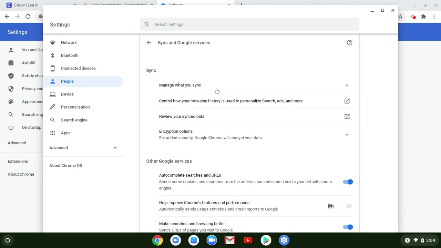Image resolution: width=441 pixels, height=248 pixels.
Task: Launch Chrome from the shelf
Action: coord(157,240)
